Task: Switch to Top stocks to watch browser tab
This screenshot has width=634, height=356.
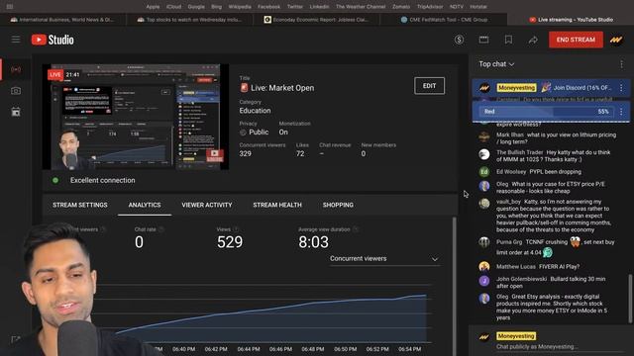Action: (189, 20)
